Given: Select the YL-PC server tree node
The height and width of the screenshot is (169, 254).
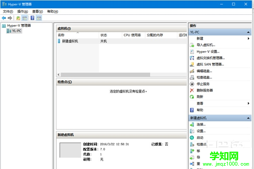Looking at the screenshot, I should [x=17, y=31].
